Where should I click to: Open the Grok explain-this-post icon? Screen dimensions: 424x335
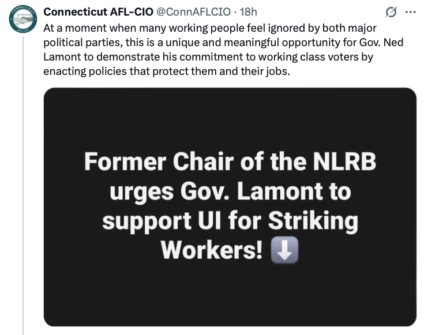[x=390, y=13]
